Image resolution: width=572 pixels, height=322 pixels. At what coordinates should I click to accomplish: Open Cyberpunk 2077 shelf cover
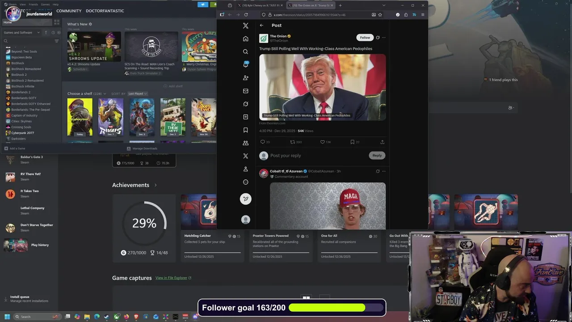point(80,117)
